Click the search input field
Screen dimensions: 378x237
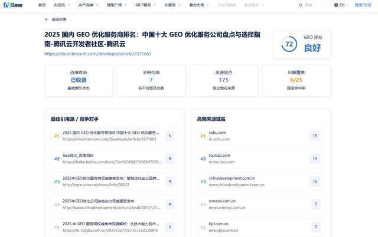315,5
